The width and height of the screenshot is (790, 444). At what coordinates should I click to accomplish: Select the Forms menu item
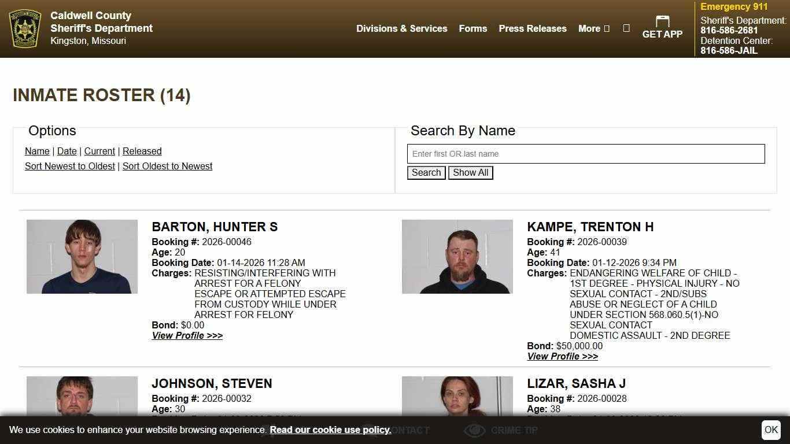[472, 28]
